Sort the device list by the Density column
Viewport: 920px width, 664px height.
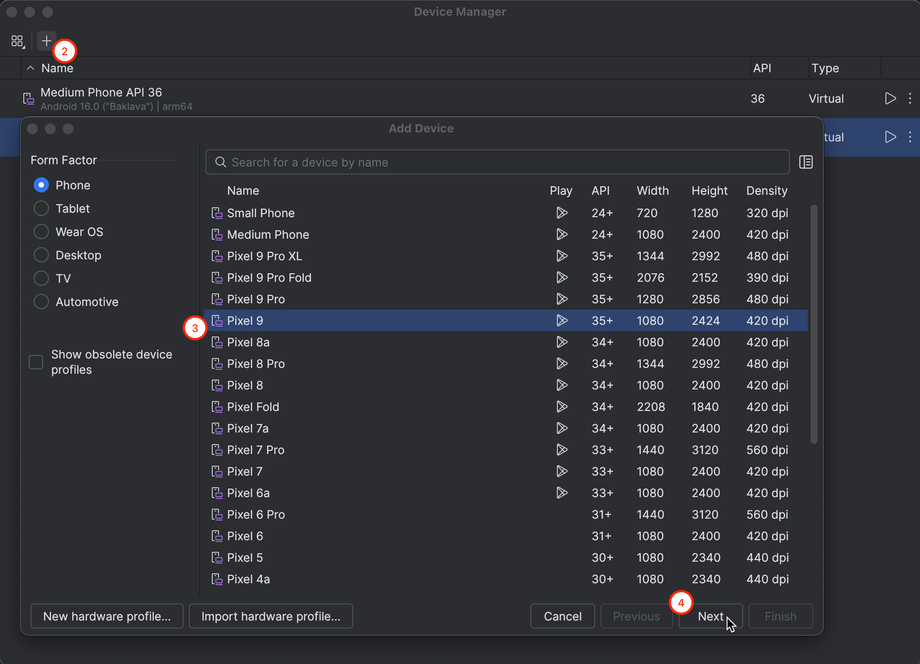pos(767,191)
